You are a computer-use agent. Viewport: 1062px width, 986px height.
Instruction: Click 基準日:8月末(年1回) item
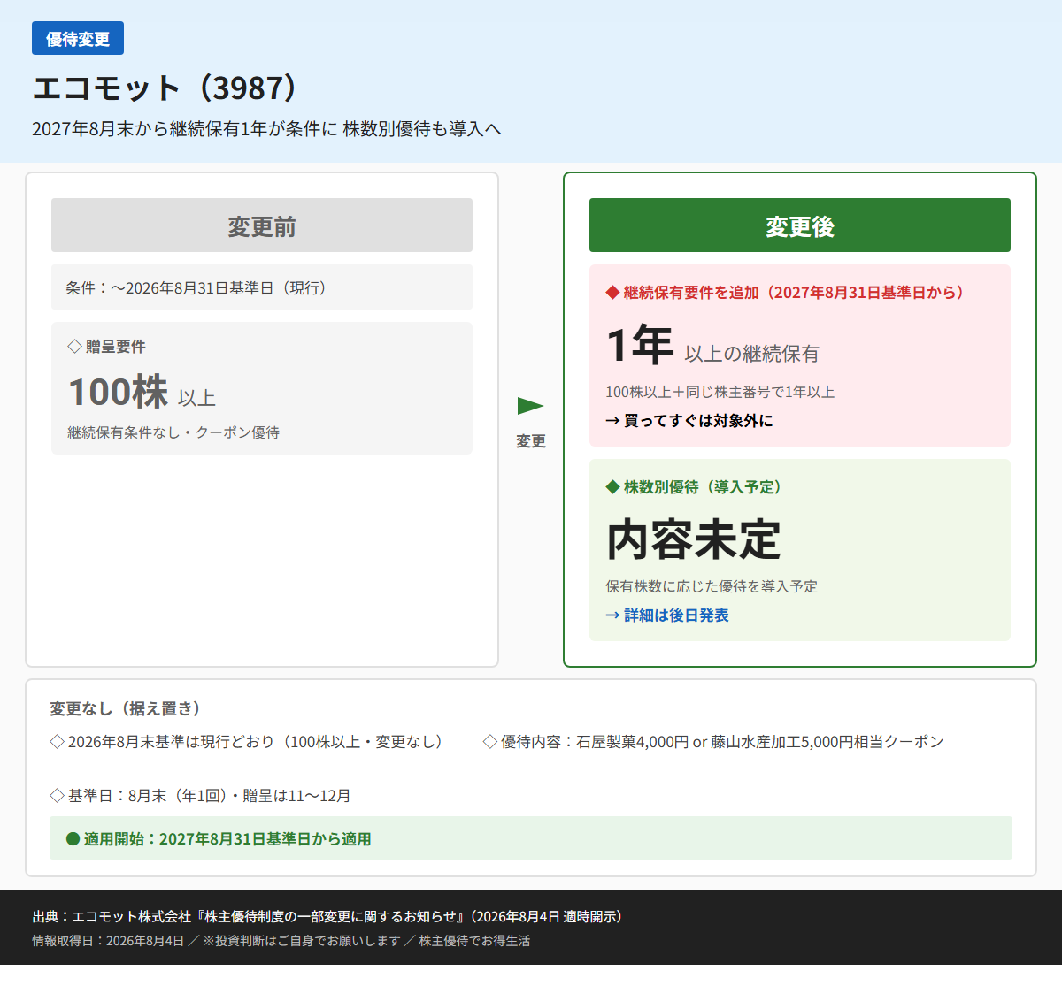coord(200,796)
